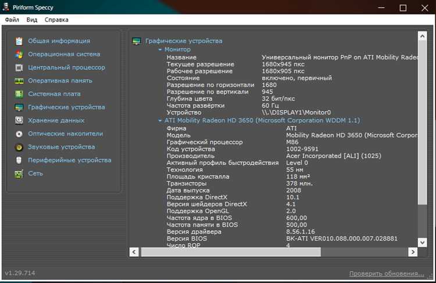Open Оптические накопители section

[x=65, y=134]
